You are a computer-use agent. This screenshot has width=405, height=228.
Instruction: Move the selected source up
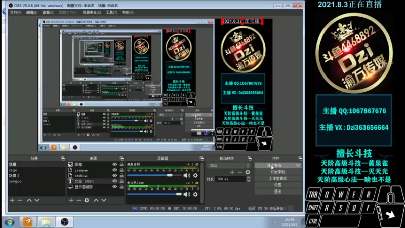tap(96, 200)
